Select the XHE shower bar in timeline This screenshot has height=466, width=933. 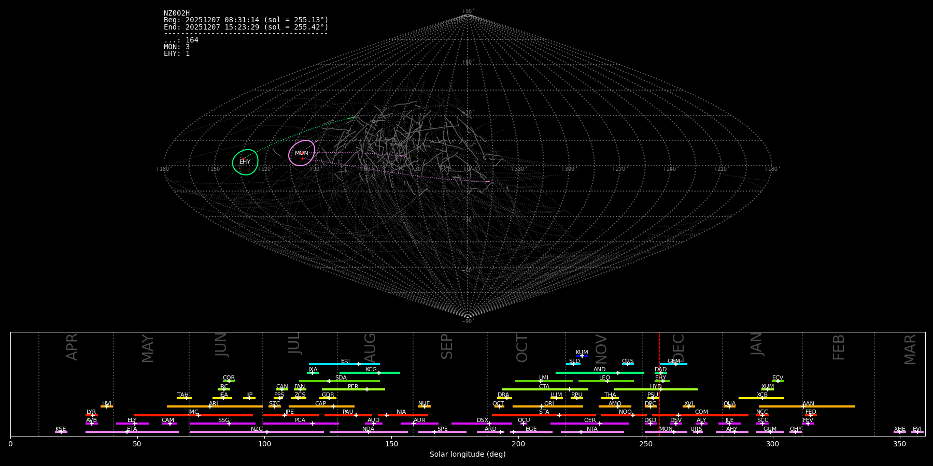pos(900,432)
